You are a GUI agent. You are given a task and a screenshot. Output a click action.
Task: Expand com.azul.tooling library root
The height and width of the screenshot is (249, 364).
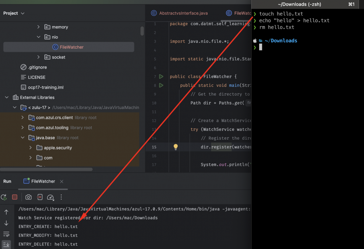click(22, 128)
